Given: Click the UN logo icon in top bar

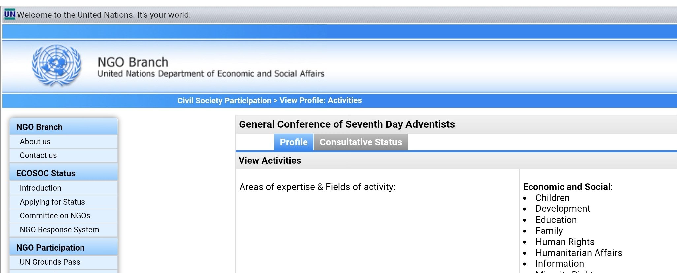Looking at the screenshot, I should (x=10, y=14).
